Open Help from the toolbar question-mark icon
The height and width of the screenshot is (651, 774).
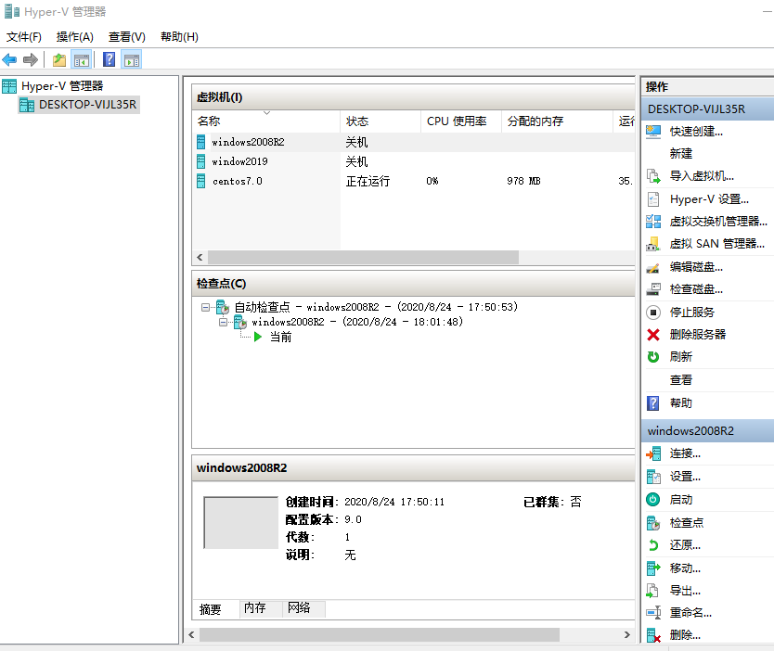(110, 60)
